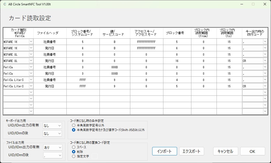This screenshot has width=271, height=163.
Task: Select the 半角英数字記号カナ及び漢字コード radio option
Action: point(74,130)
